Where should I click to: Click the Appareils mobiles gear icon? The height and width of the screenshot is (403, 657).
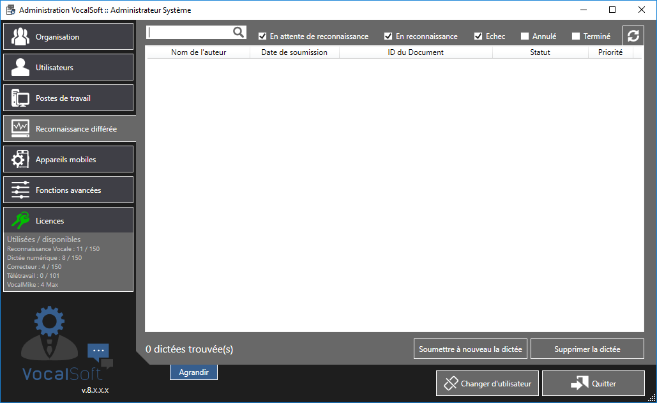click(x=20, y=159)
